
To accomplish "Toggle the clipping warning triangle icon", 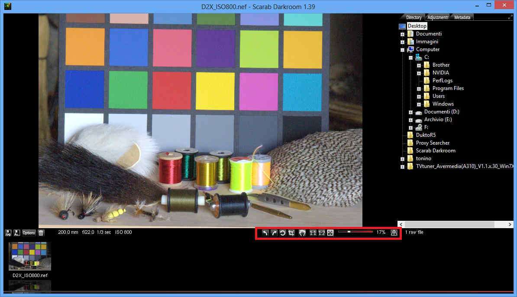I will (x=394, y=233).
